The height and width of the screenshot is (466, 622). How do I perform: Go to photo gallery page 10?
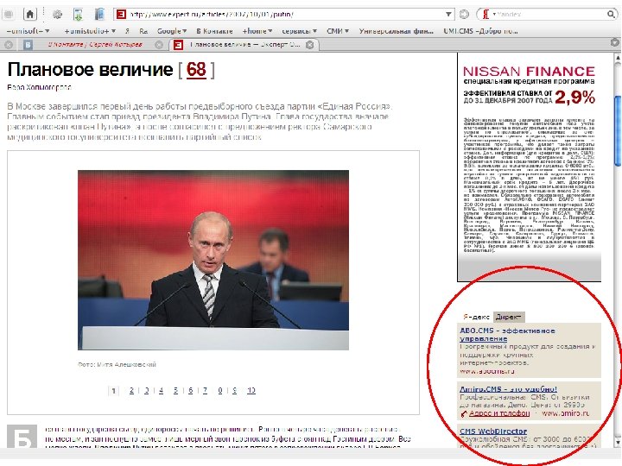251,390
